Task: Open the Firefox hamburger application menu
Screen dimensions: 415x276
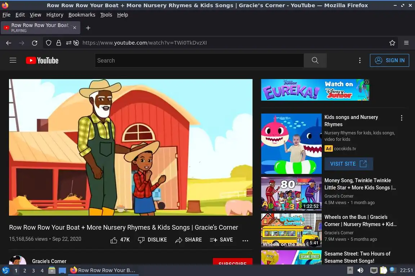Action: point(406,43)
